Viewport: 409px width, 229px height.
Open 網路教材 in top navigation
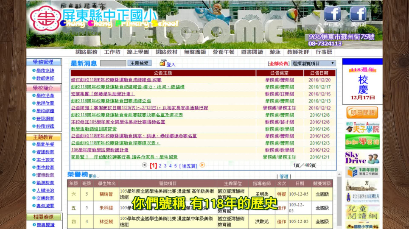[166, 52]
